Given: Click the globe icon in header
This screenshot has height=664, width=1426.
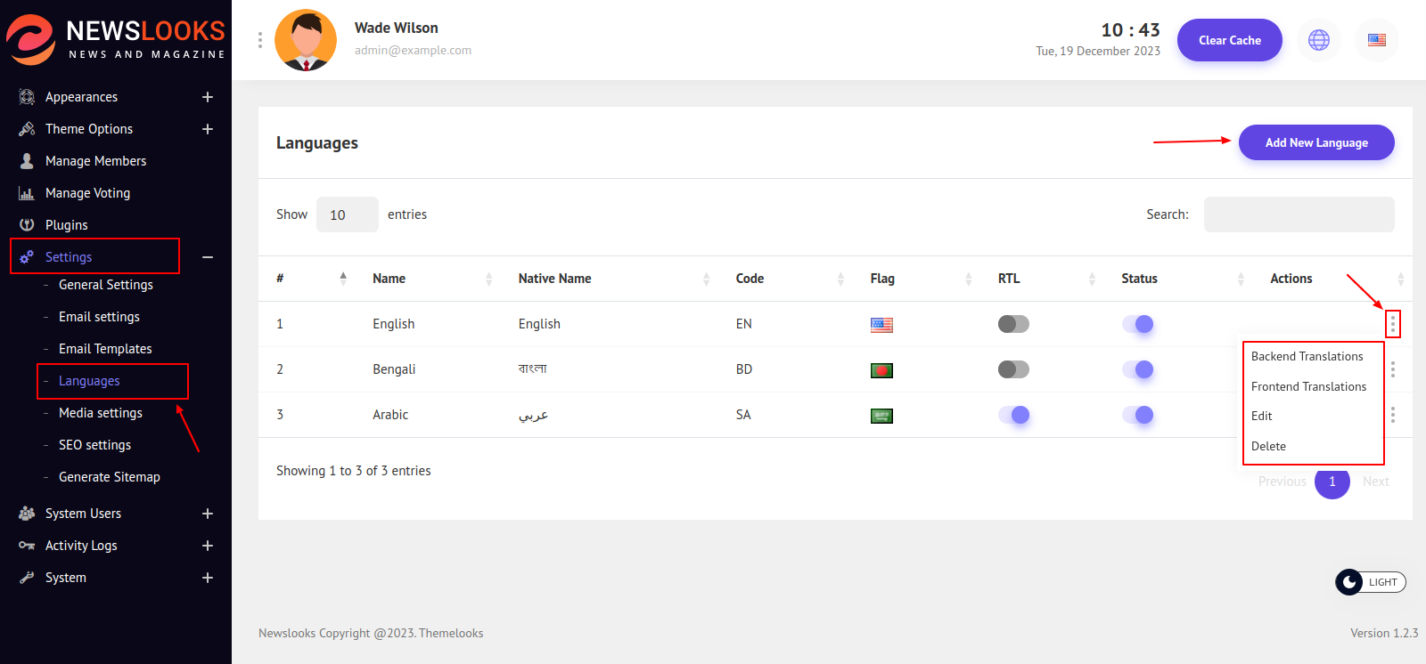Looking at the screenshot, I should (1318, 40).
